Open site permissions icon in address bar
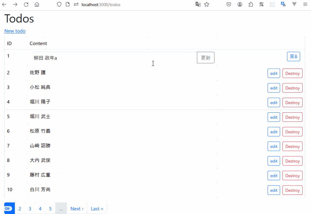 76,4
